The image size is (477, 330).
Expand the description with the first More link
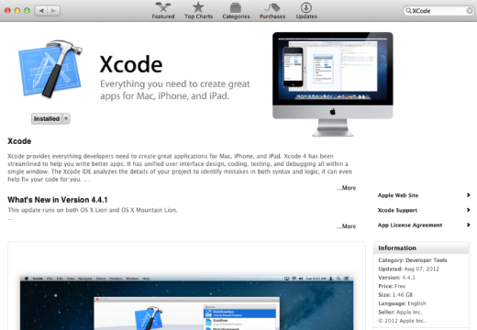(346, 188)
